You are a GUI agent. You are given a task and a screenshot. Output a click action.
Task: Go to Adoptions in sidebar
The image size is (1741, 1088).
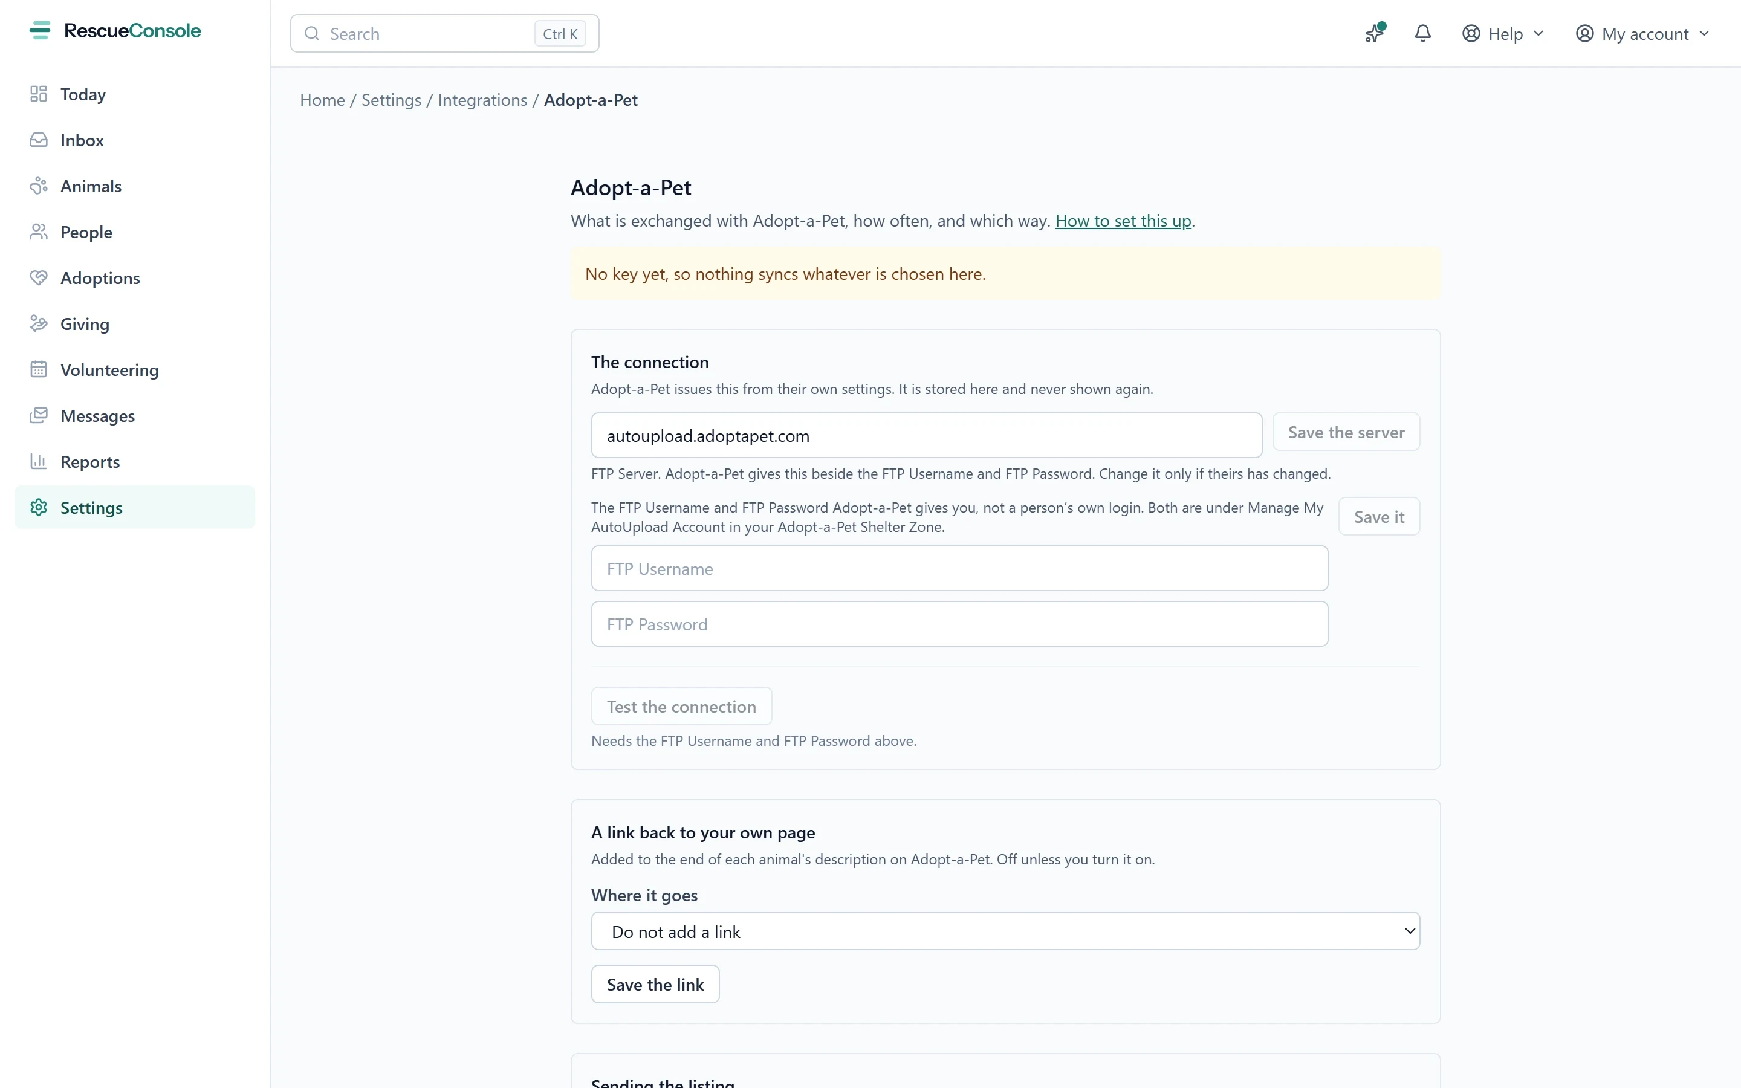point(135,278)
